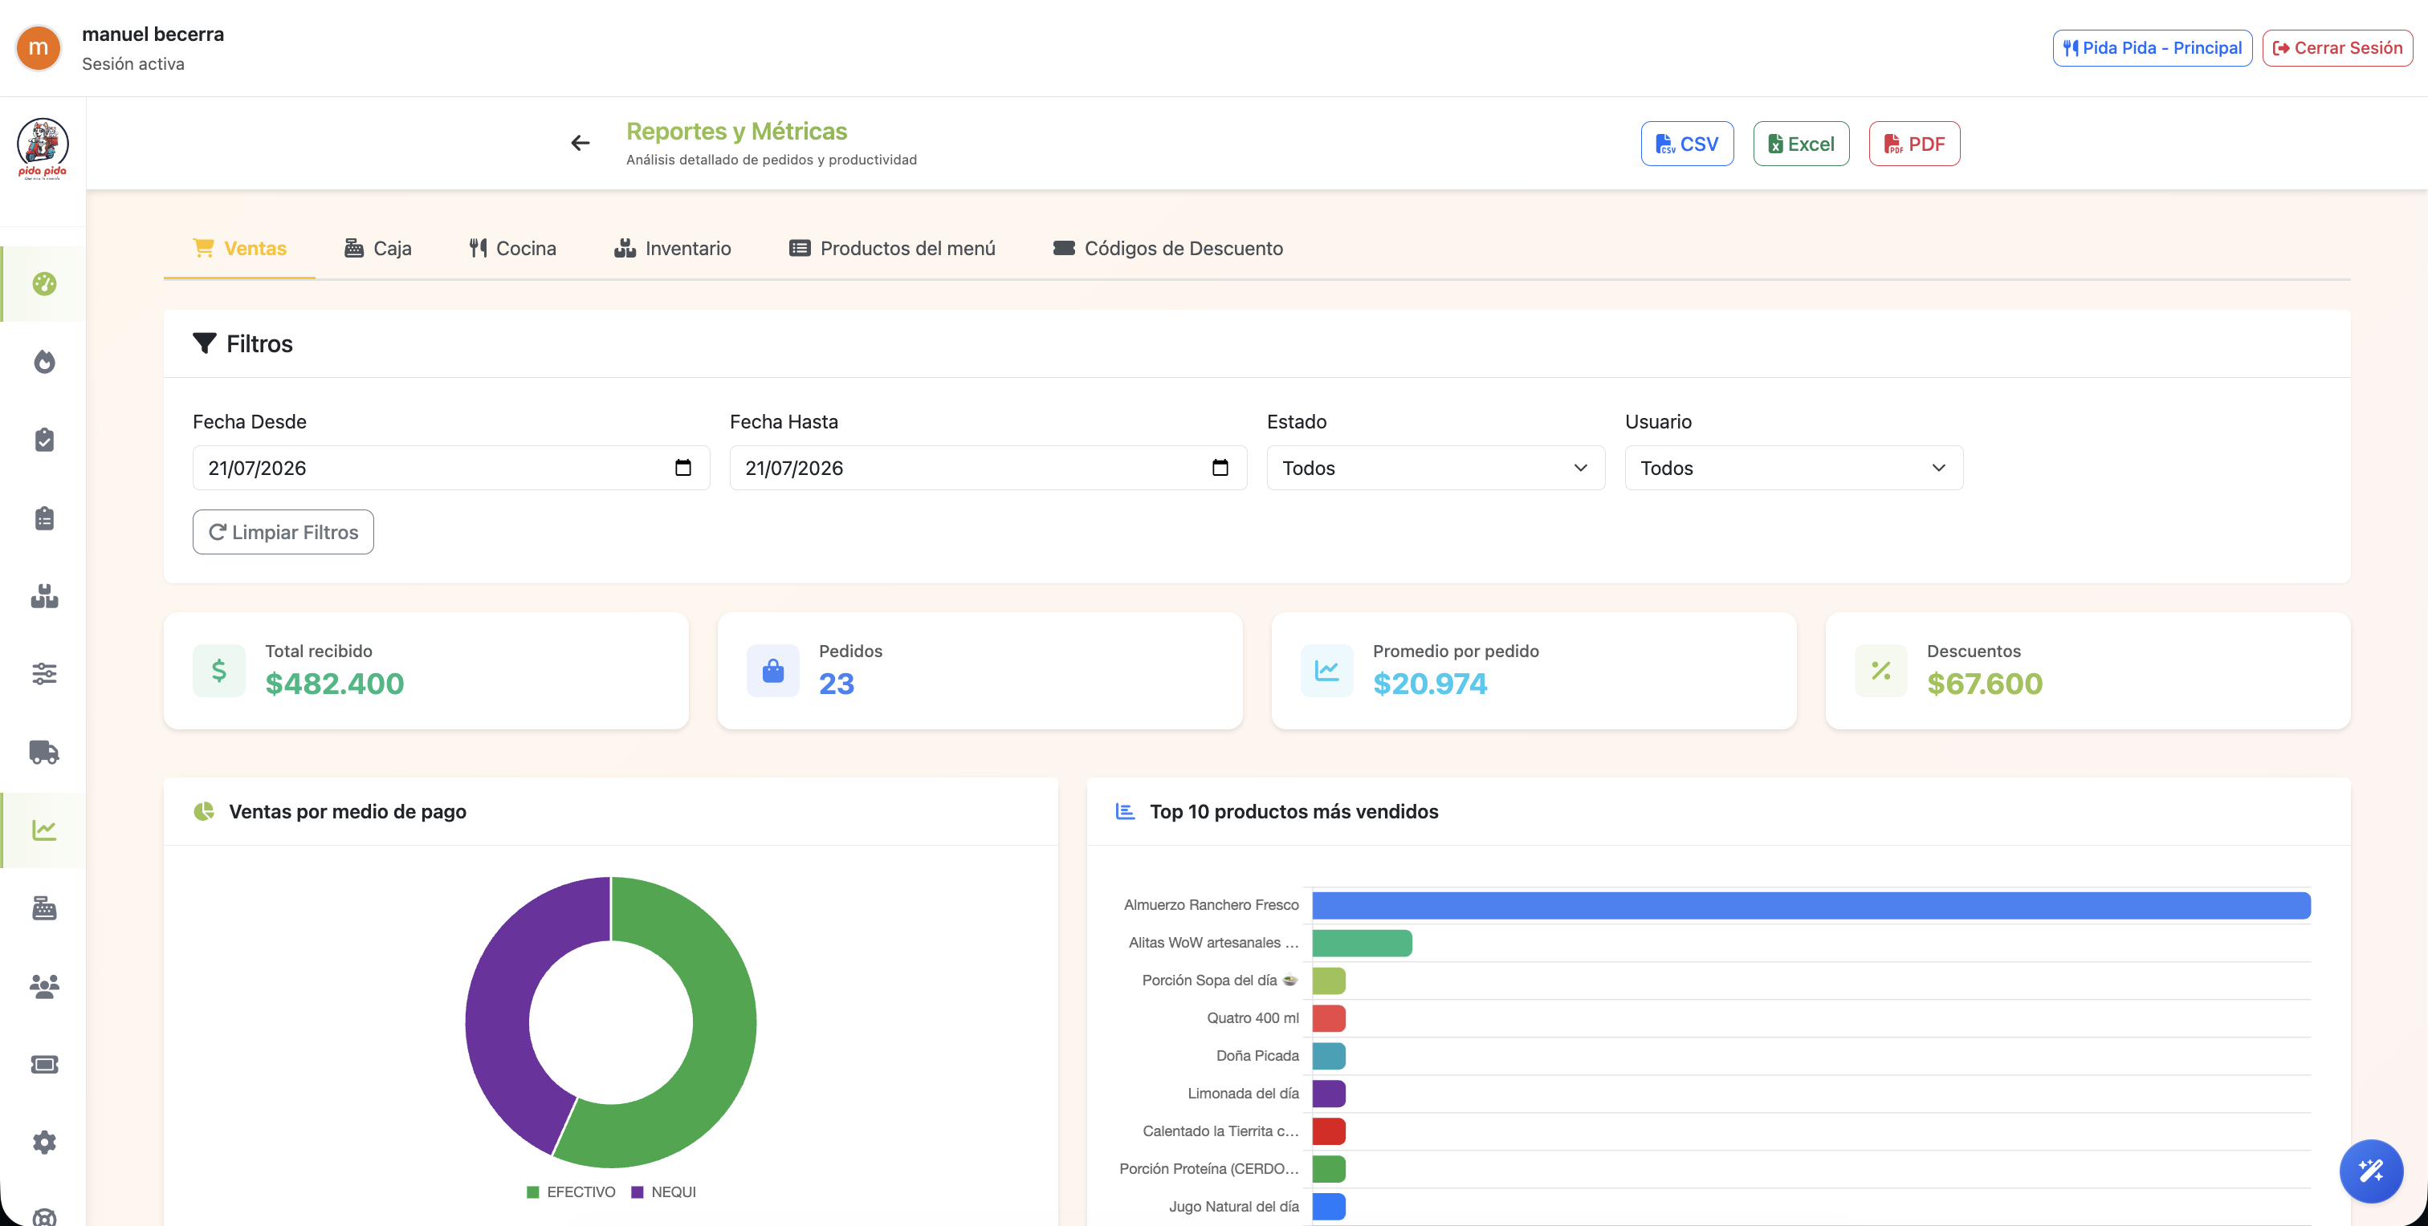This screenshot has height=1226, width=2428.
Task: Open the reports chart sidebar icon
Action: click(x=44, y=830)
